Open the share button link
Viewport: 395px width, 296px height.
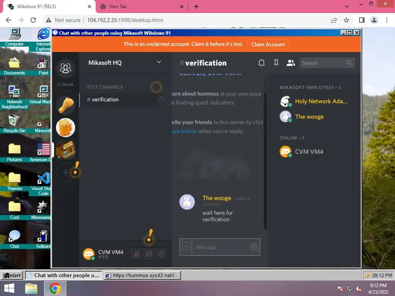click(x=184, y=131)
